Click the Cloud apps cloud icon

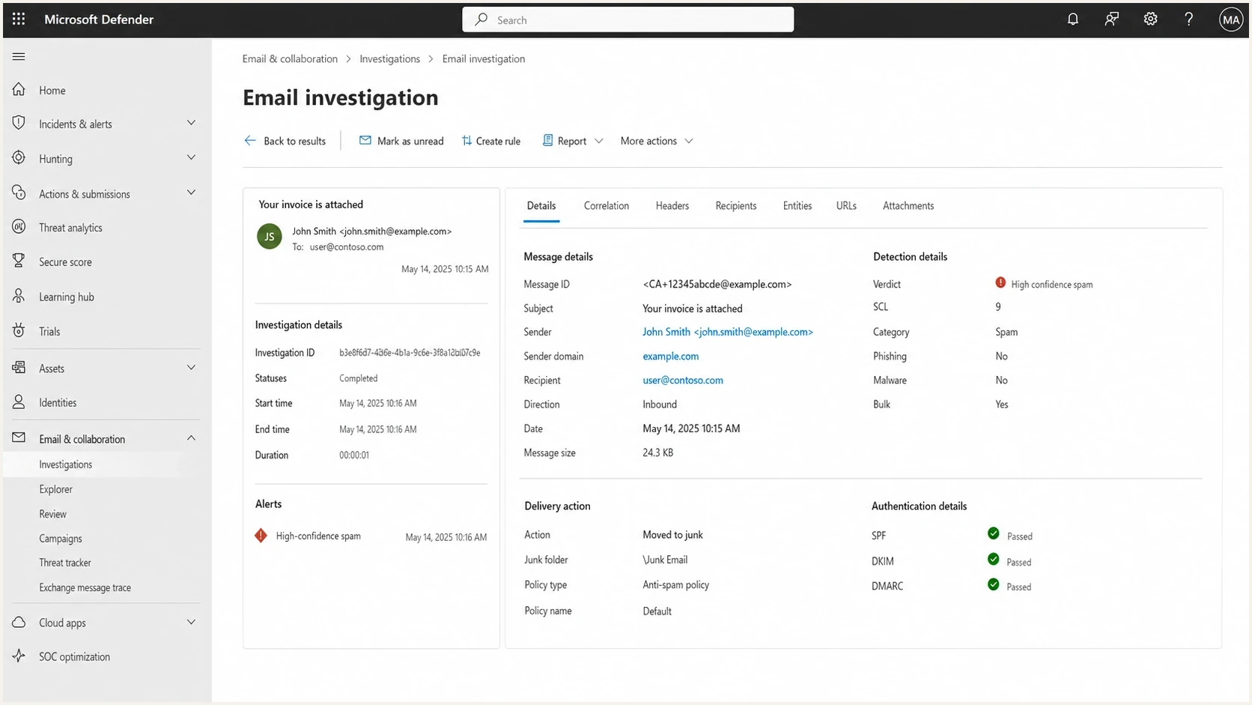tap(19, 623)
